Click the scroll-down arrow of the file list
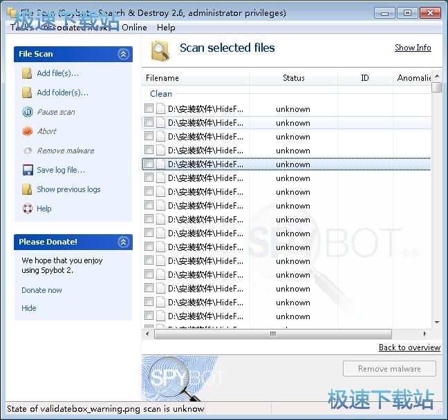 [437, 323]
